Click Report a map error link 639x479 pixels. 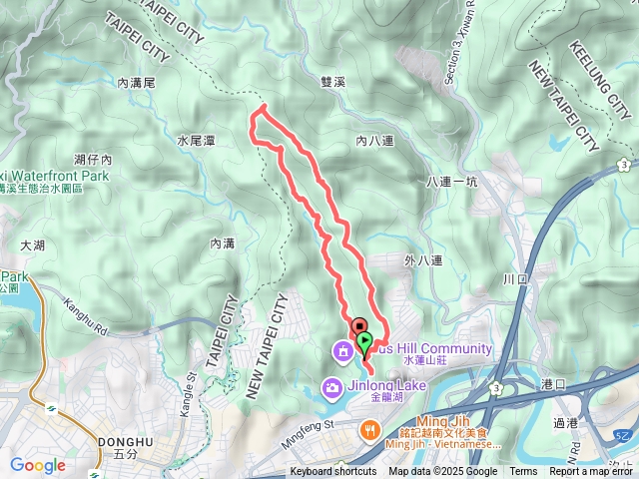pos(591,472)
